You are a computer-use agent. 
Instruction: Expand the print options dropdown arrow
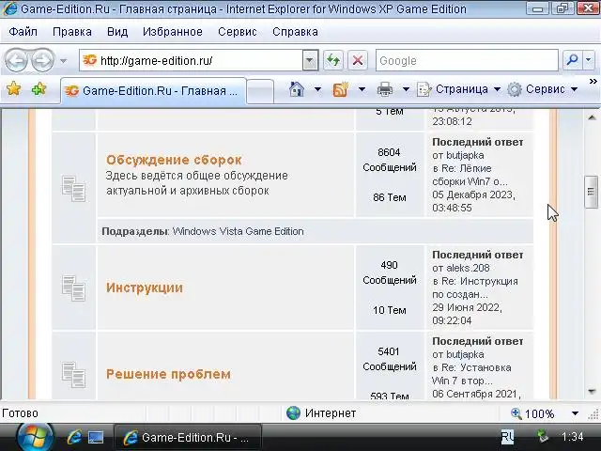pos(406,89)
